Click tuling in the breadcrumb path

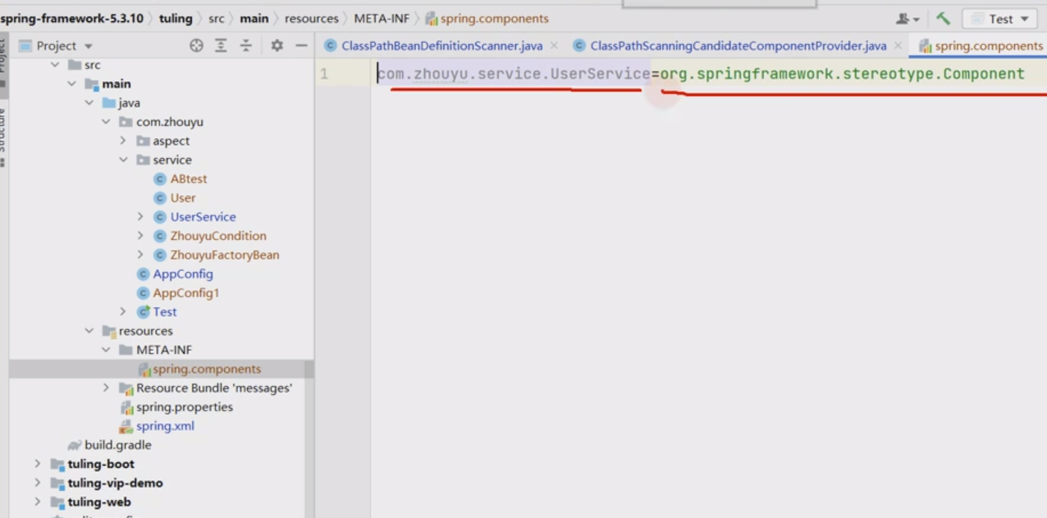tap(176, 19)
